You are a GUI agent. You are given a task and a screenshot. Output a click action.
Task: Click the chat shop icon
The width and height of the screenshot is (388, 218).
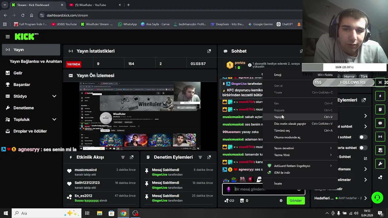242,200
